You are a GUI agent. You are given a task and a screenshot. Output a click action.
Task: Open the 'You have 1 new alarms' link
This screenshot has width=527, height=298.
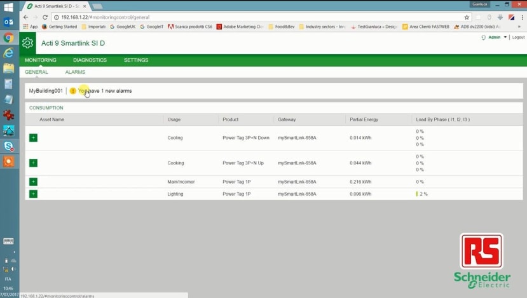tap(105, 91)
